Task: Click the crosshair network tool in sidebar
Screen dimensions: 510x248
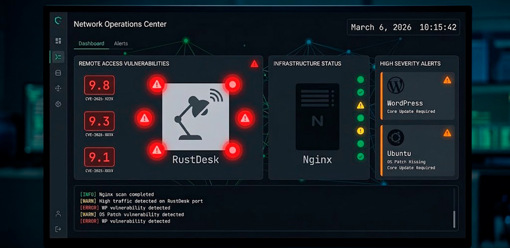Action: tap(58, 88)
